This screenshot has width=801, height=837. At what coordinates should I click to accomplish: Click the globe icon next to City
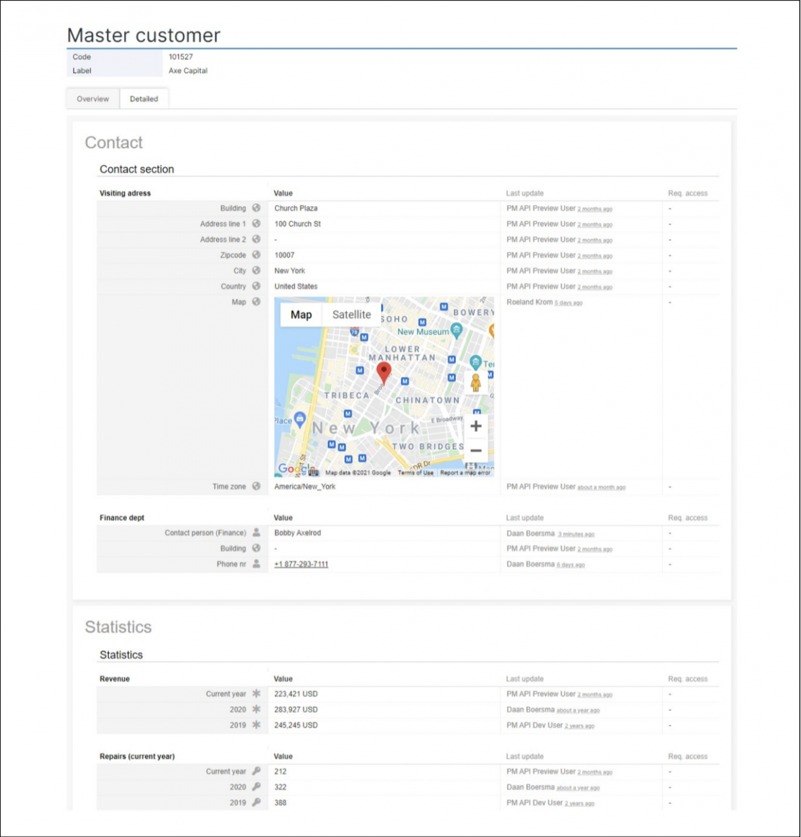pyautogui.click(x=256, y=270)
